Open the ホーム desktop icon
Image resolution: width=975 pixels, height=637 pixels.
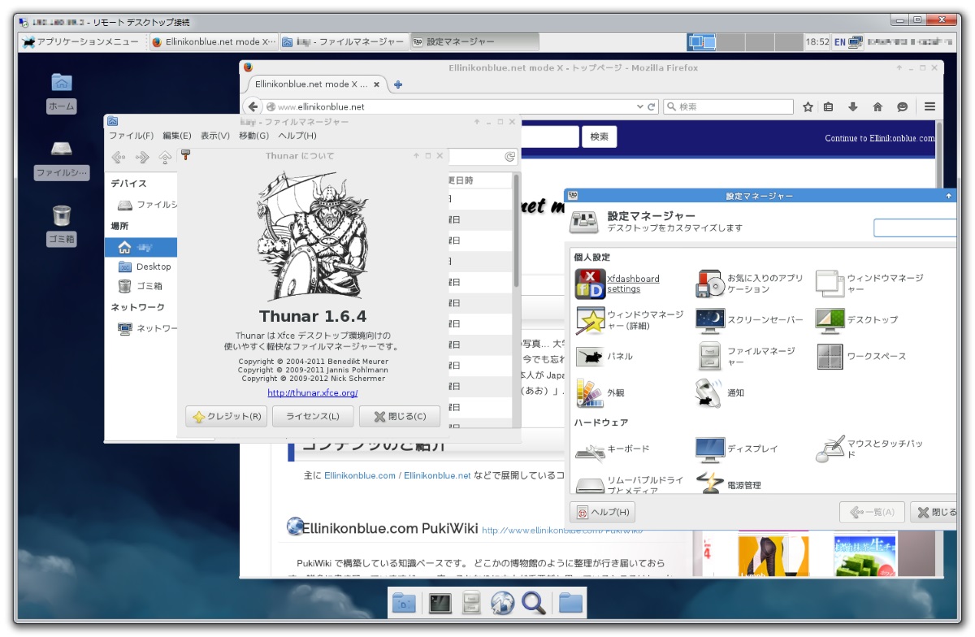[x=62, y=82]
